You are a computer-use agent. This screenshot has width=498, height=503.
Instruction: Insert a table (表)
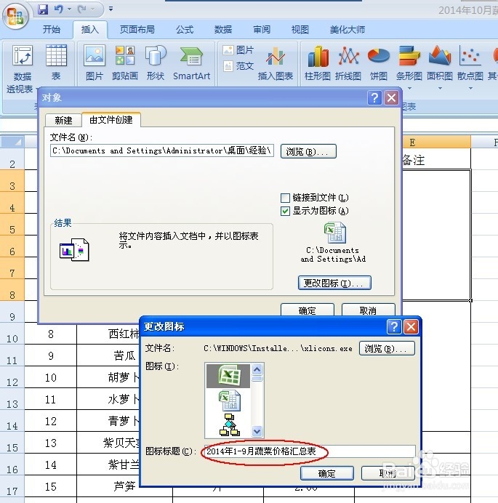pyautogui.click(x=56, y=63)
